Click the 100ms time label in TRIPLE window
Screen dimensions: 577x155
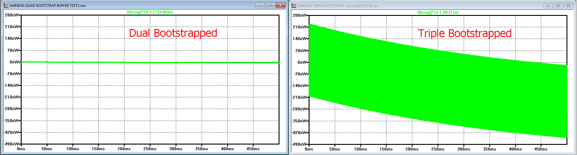(360, 149)
